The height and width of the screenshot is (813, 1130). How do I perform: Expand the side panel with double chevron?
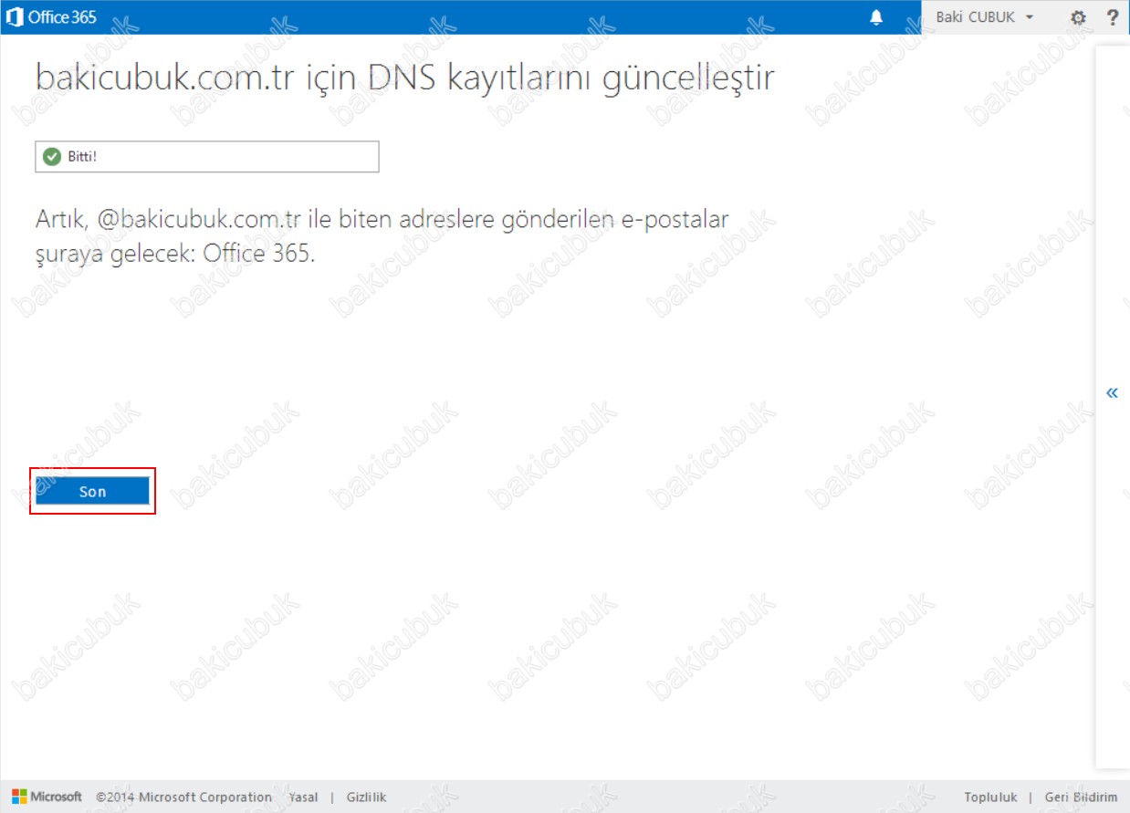pyautogui.click(x=1112, y=392)
